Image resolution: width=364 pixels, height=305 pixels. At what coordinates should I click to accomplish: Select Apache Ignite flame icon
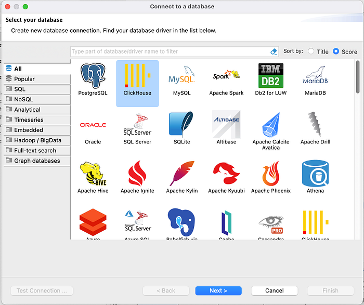(x=137, y=177)
